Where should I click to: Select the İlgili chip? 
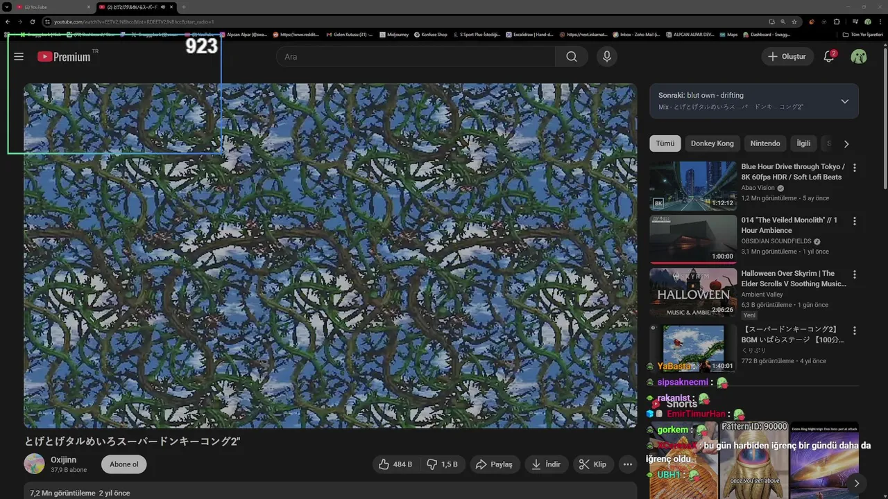pyautogui.click(x=803, y=143)
